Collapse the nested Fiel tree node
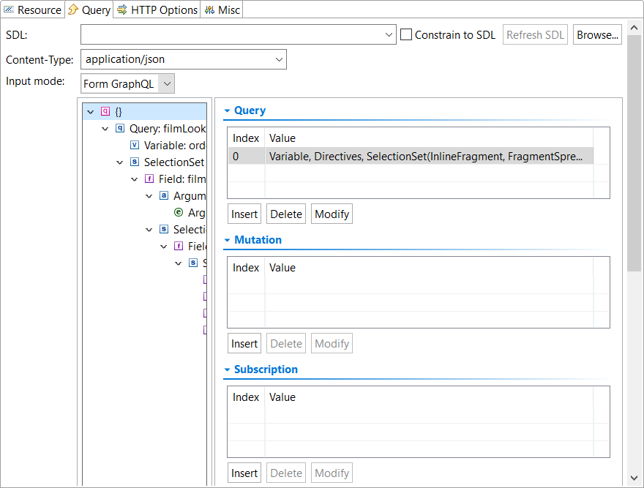Screen dimensions: 644x488 click(x=163, y=247)
